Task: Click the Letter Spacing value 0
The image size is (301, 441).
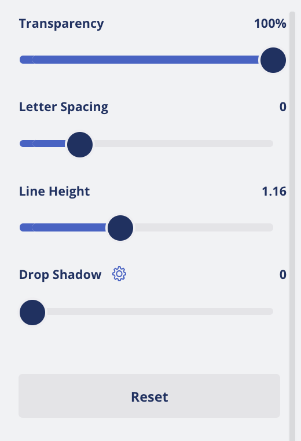Action: point(283,107)
